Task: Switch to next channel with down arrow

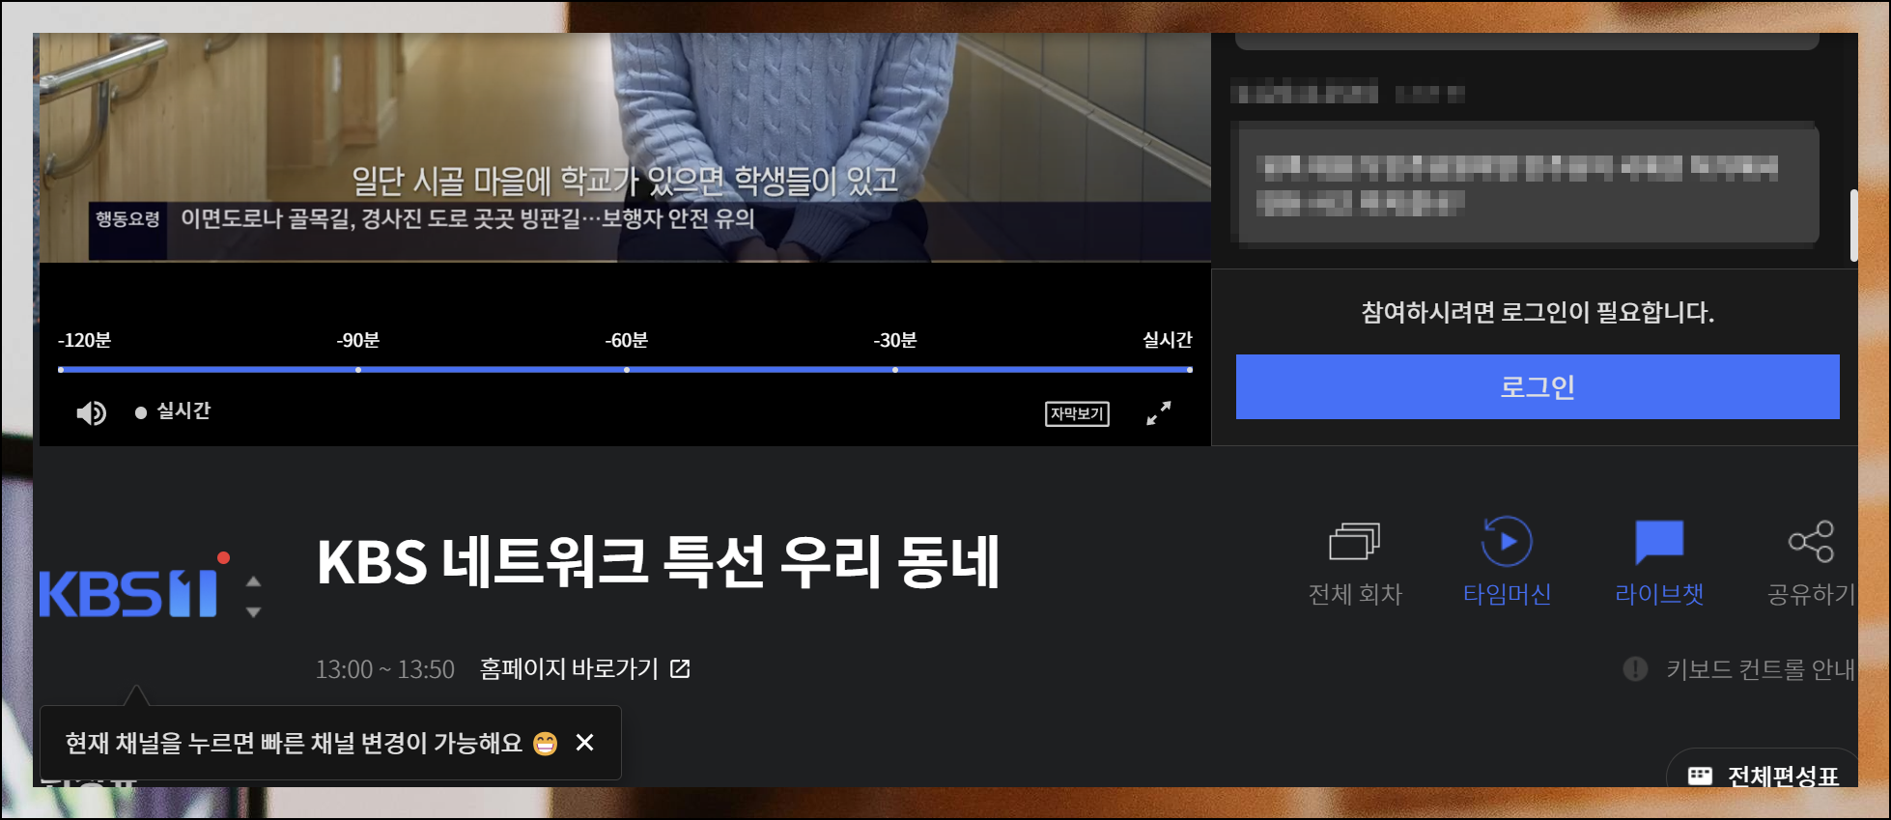Action: (x=253, y=611)
